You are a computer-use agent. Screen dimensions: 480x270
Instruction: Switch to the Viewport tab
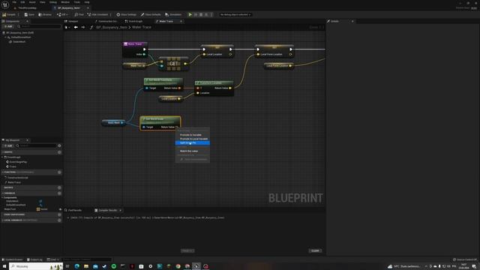tap(73, 22)
